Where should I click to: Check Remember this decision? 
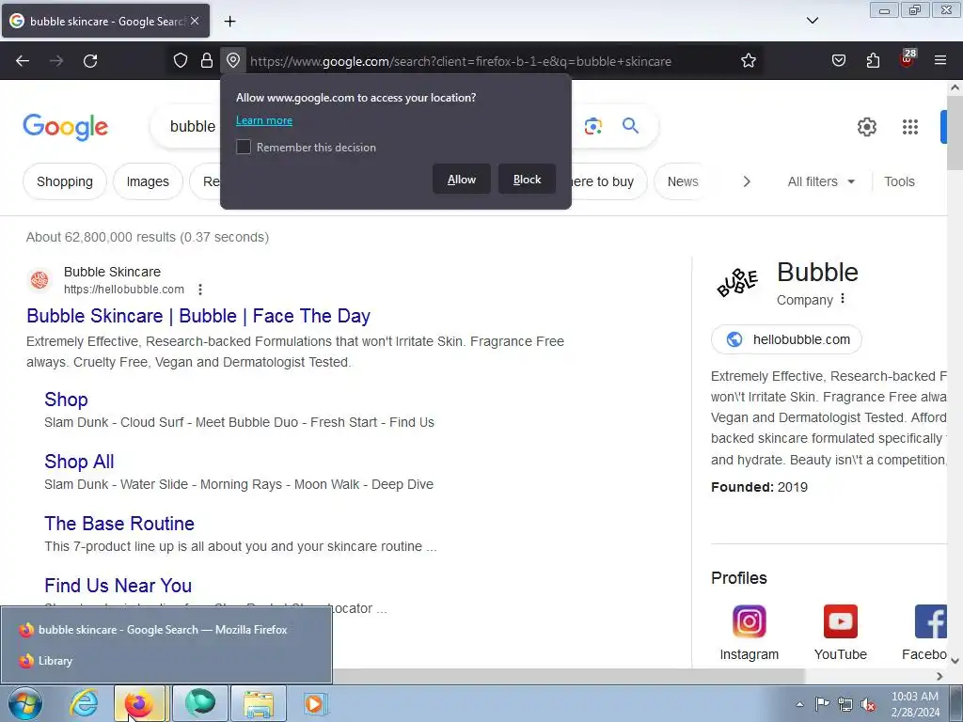pos(244,147)
